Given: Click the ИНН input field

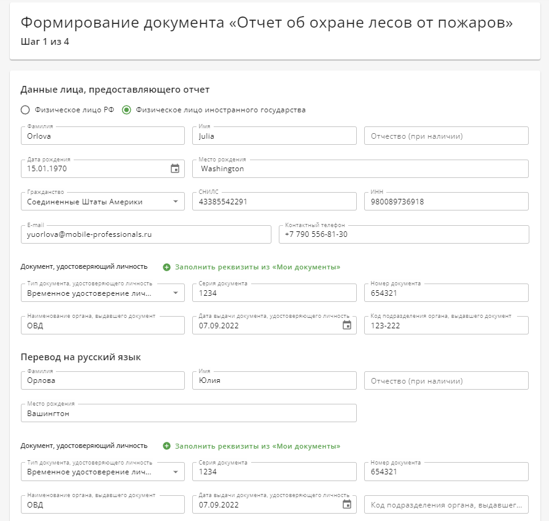Looking at the screenshot, I should [446, 201].
